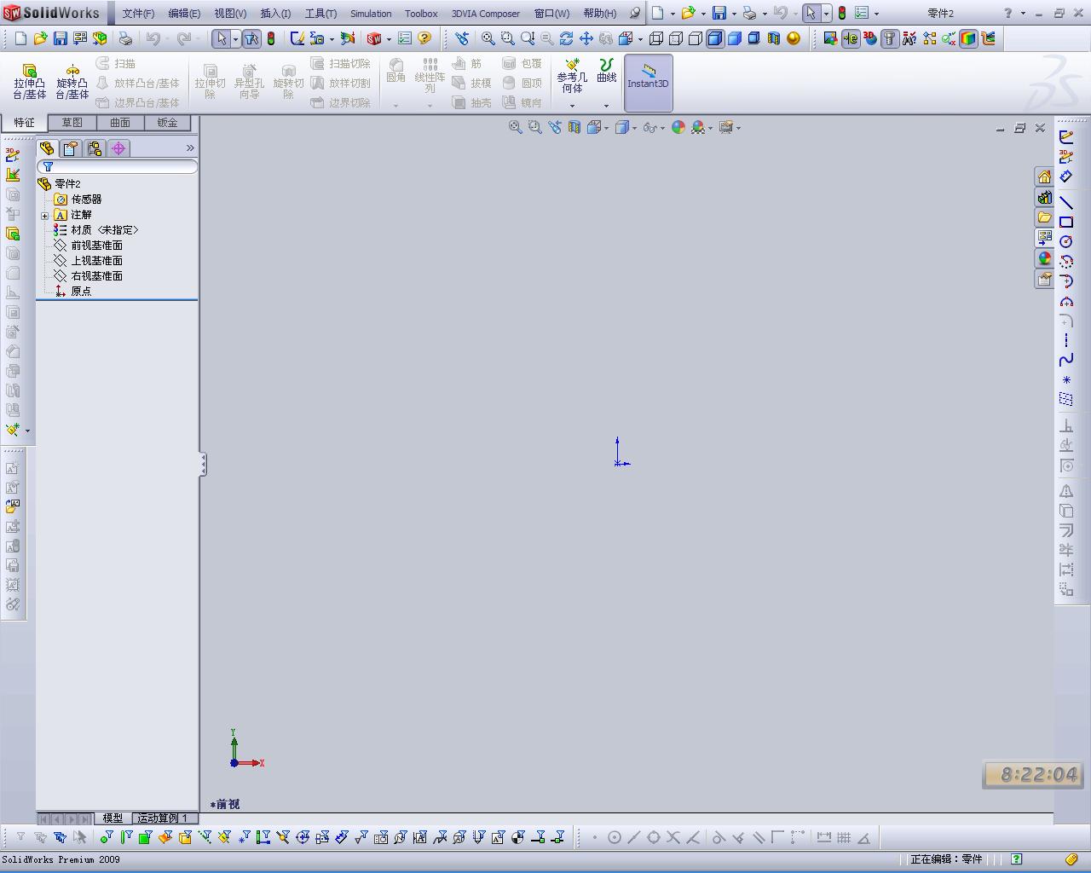Viewport: 1091px width, 873px height.
Task: Open the dropdown arrow under 曲线
Action: pos(606,106)
